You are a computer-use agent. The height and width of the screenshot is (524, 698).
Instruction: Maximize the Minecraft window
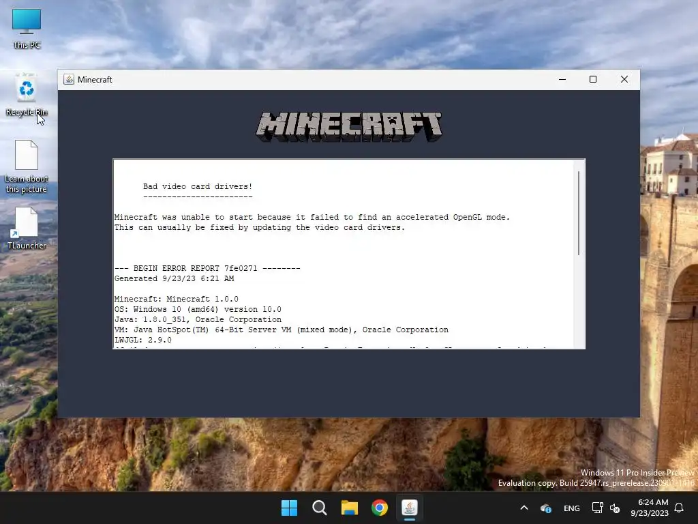[x=593, y=79]
